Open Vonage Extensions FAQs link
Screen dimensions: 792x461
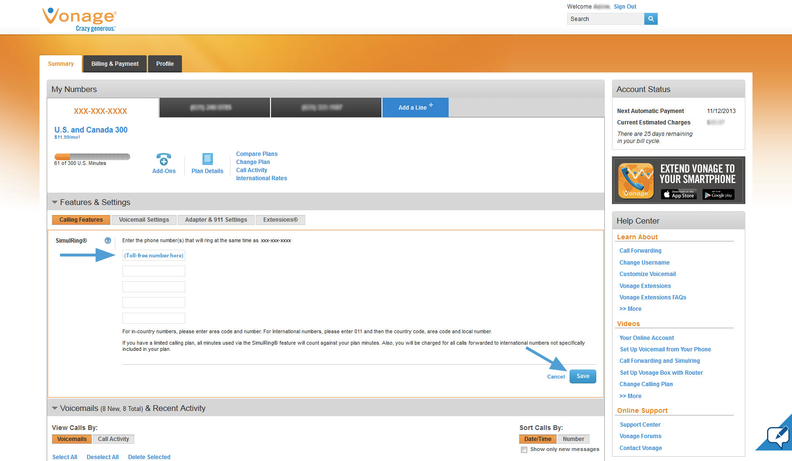pyautogui.click(x=652, y=297)
